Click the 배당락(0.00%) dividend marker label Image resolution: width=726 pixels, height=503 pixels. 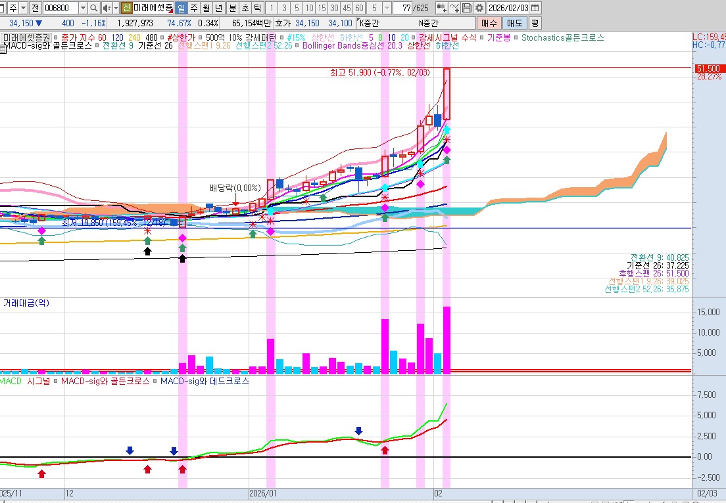[235, 188]
